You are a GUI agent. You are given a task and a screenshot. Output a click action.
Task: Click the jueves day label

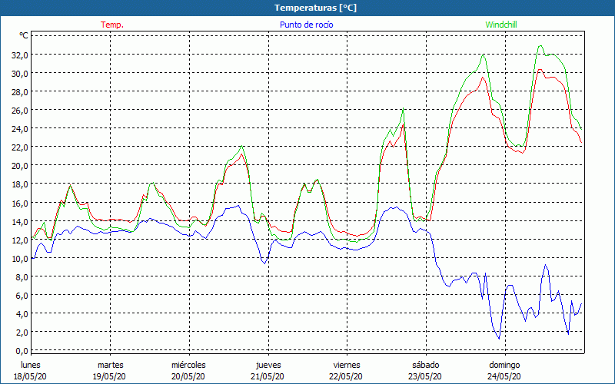tap(268, 365)
